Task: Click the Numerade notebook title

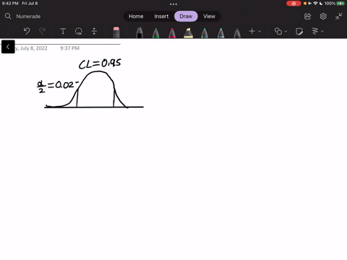Action: [28, 17]
